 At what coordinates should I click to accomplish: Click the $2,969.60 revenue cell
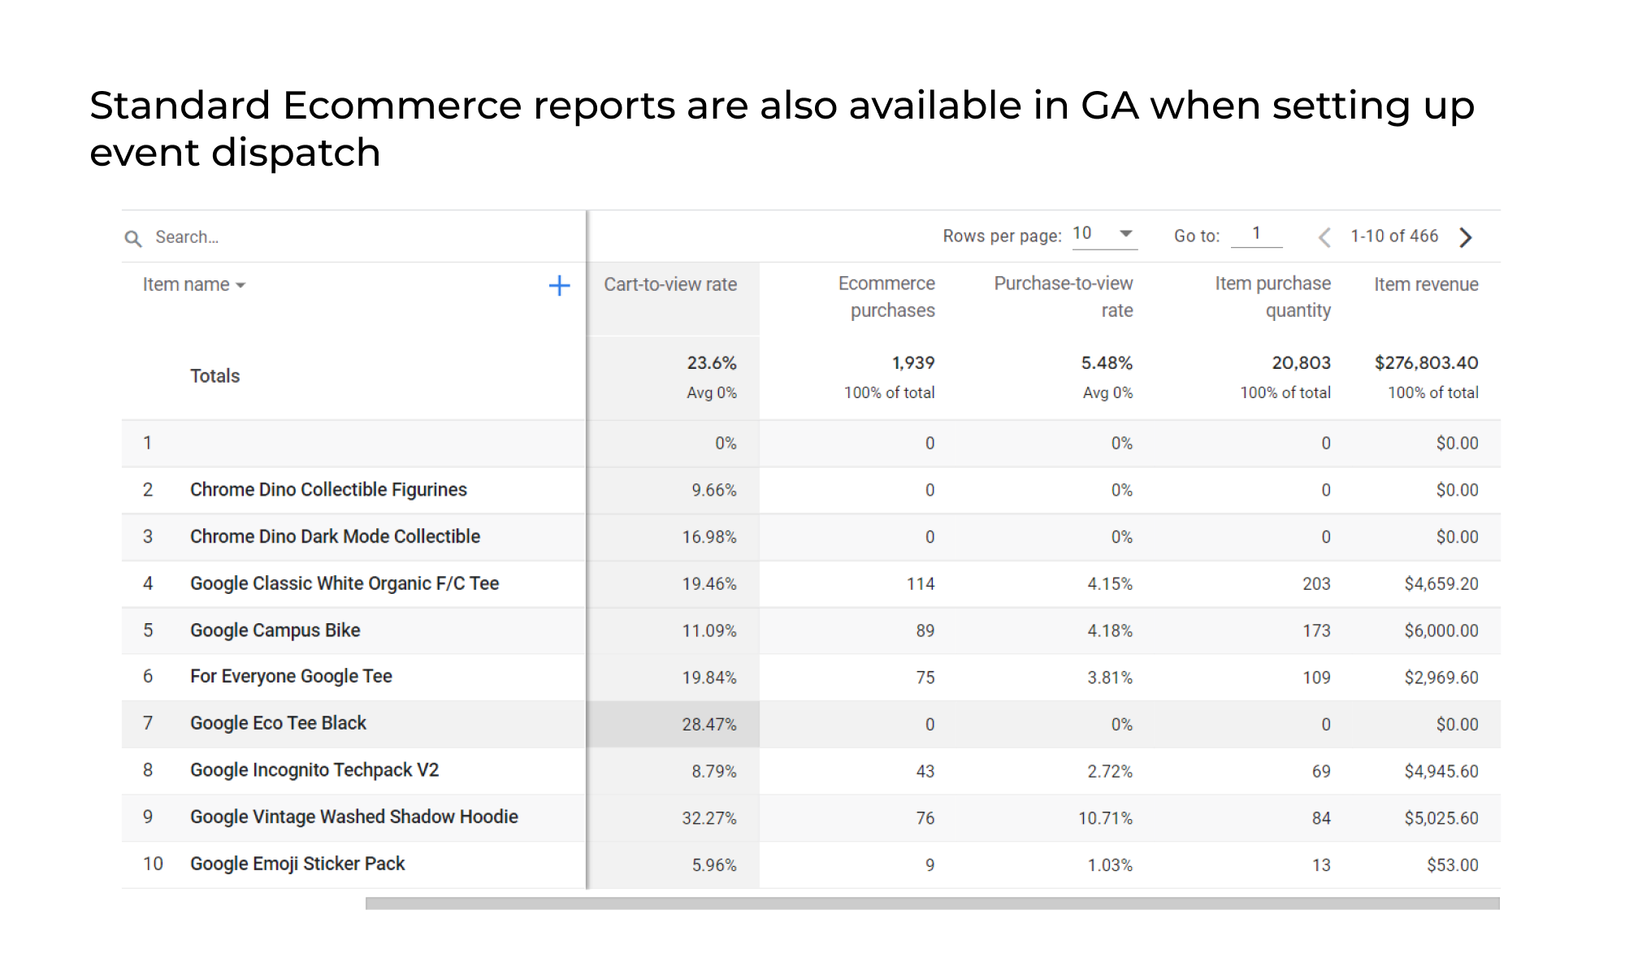coord(1441,678)
